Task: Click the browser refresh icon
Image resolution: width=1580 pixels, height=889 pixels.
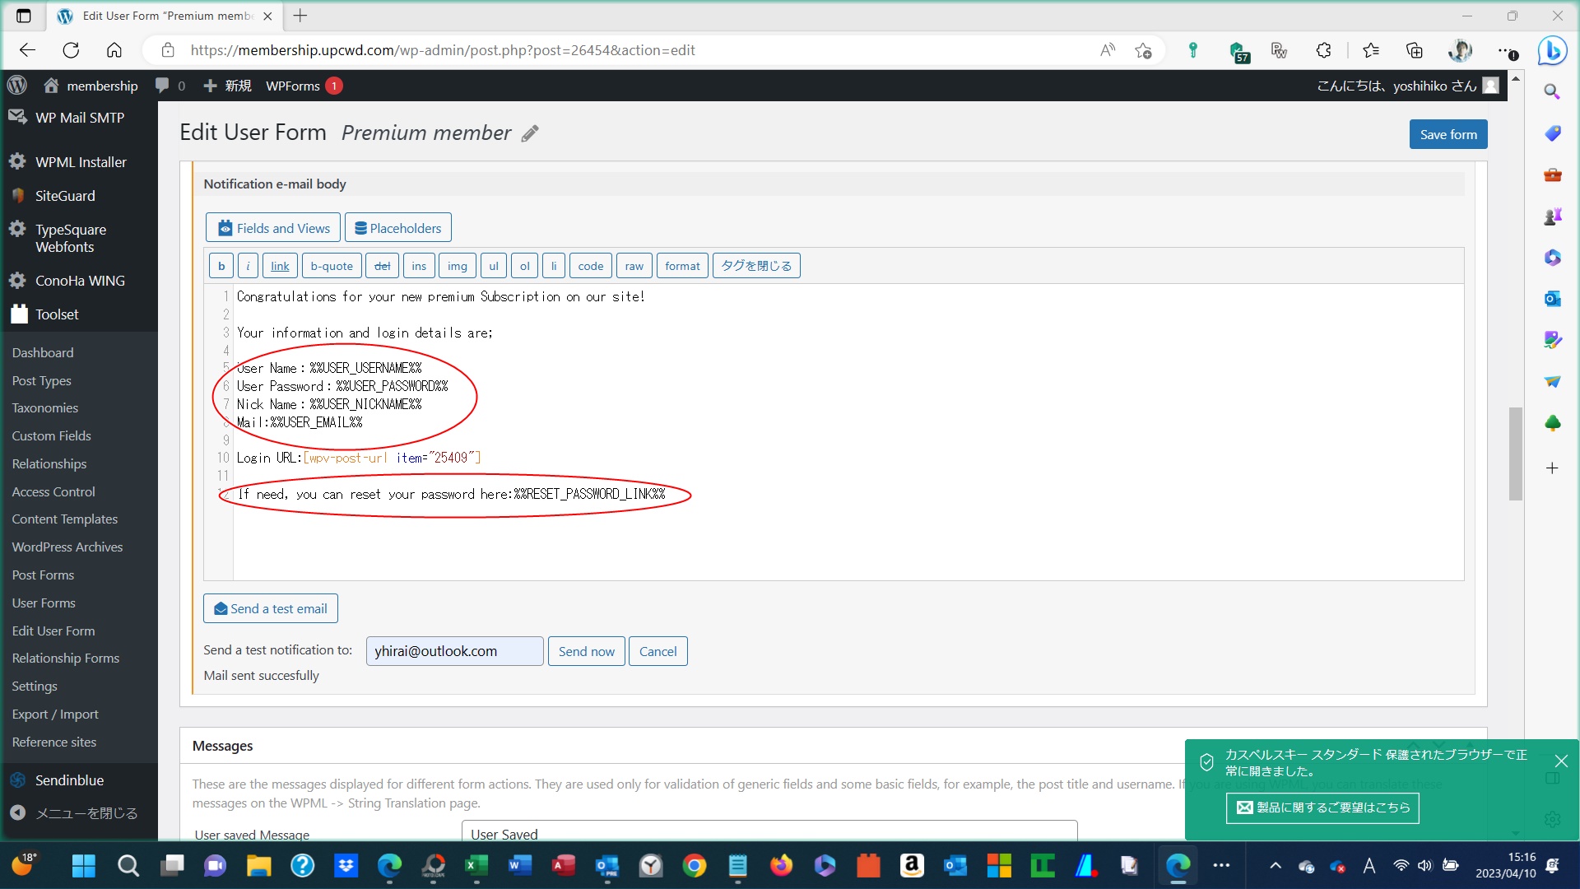Action: point(71,50)
